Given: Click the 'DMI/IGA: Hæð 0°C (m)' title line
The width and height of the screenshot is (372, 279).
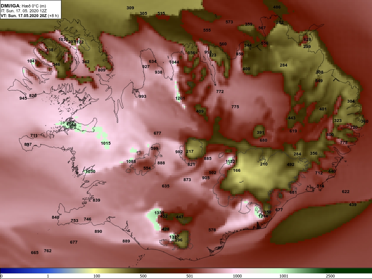Looking at the screenshot, I should pyautogui.click(x=23, y=6).
